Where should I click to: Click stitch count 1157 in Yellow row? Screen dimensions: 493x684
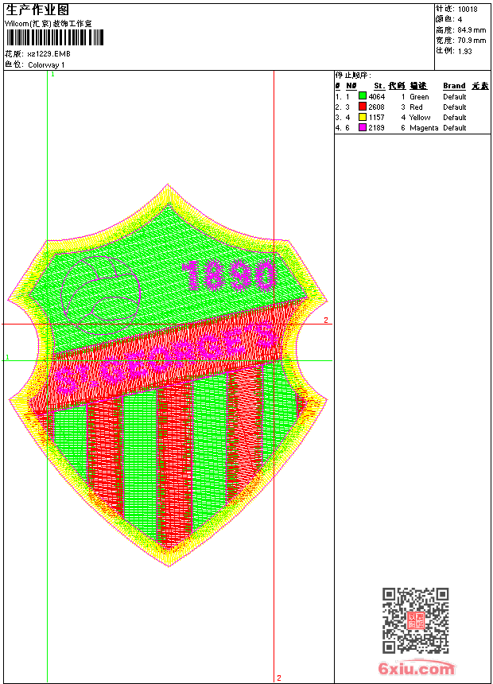click(377, 118)
